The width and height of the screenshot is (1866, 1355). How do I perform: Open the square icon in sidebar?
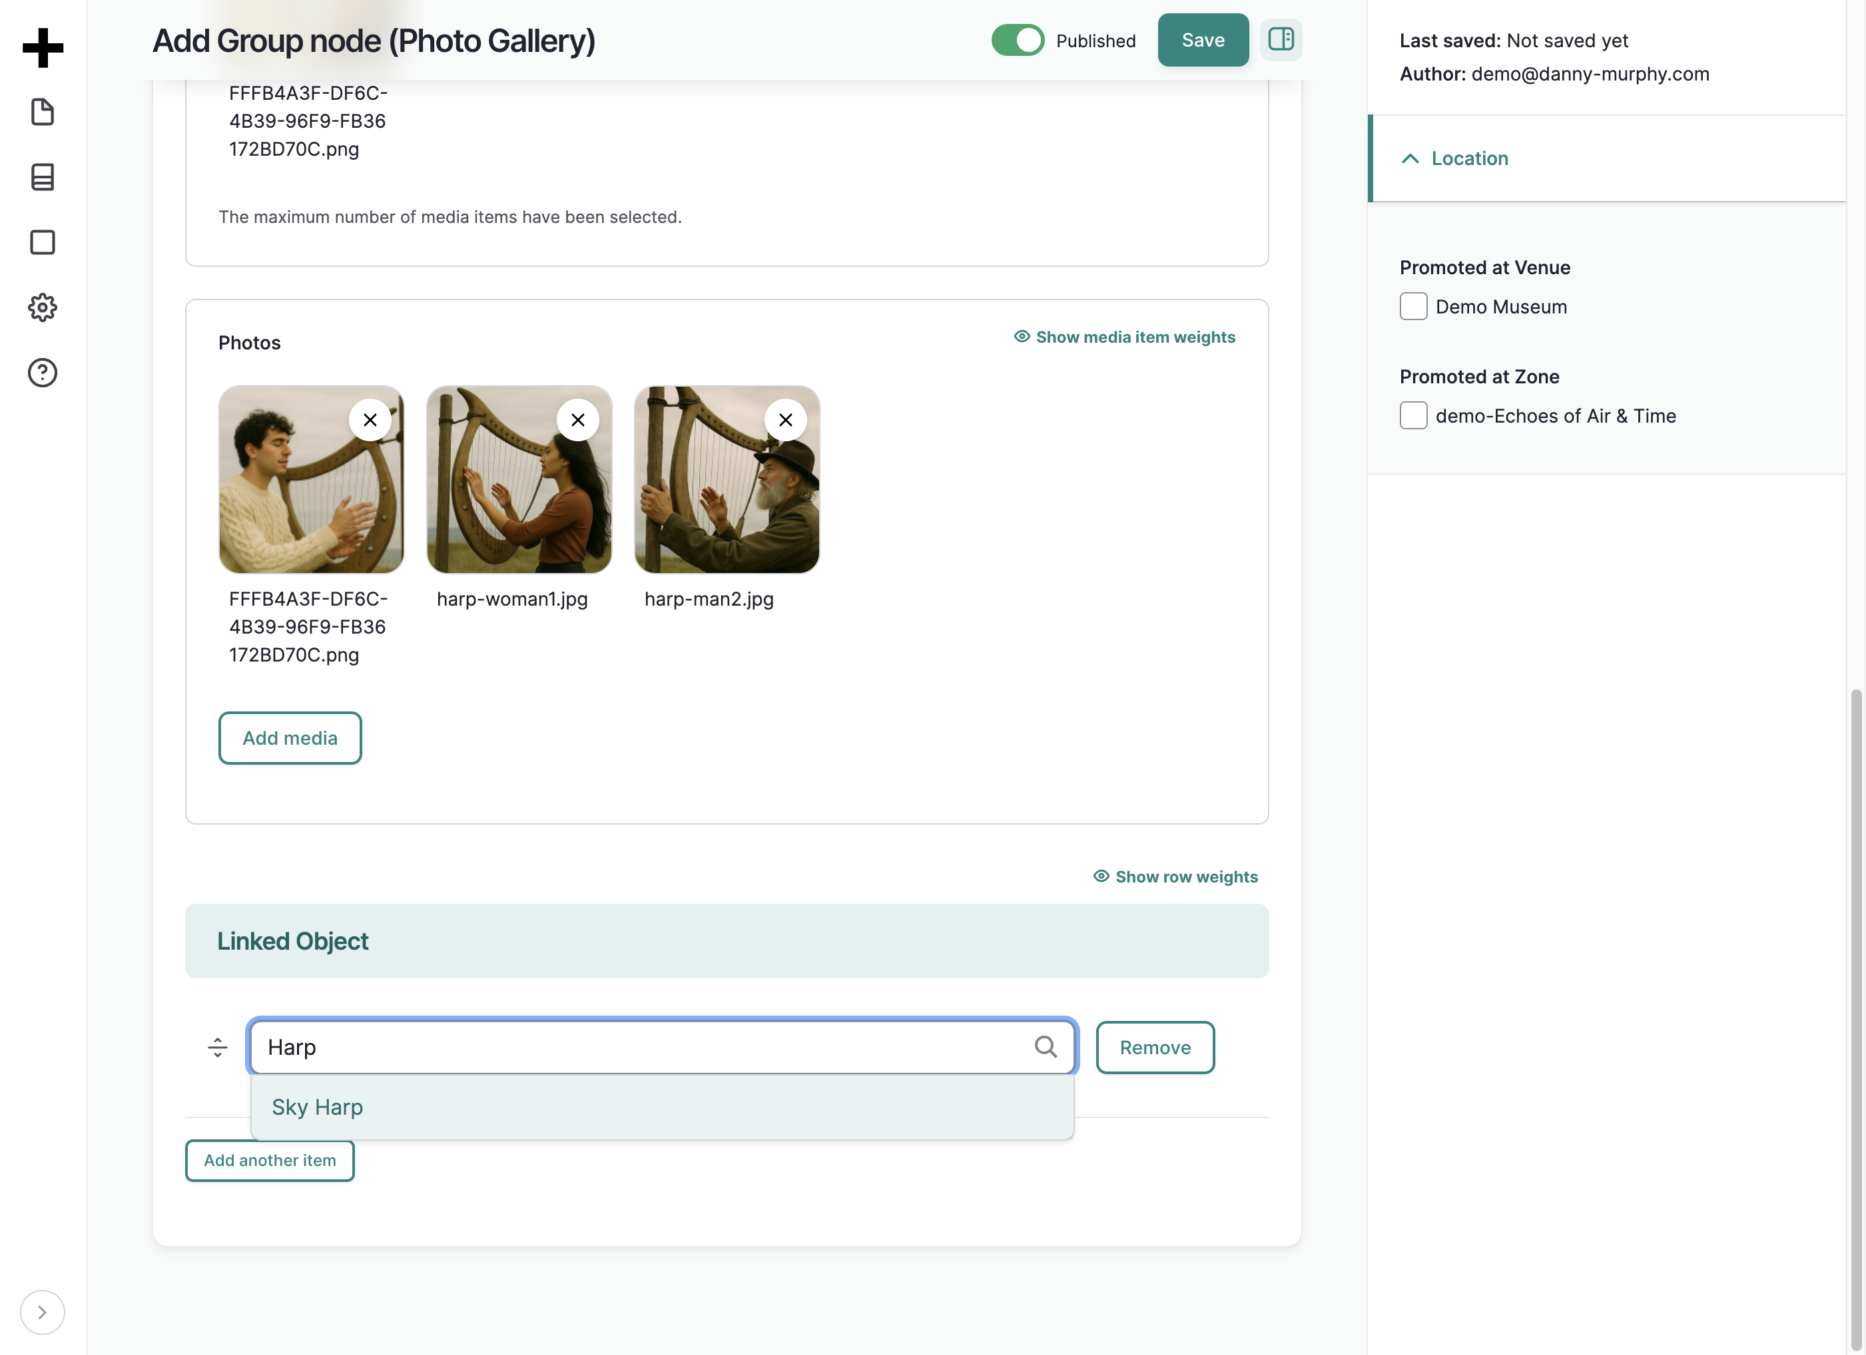tap(43, 242)
